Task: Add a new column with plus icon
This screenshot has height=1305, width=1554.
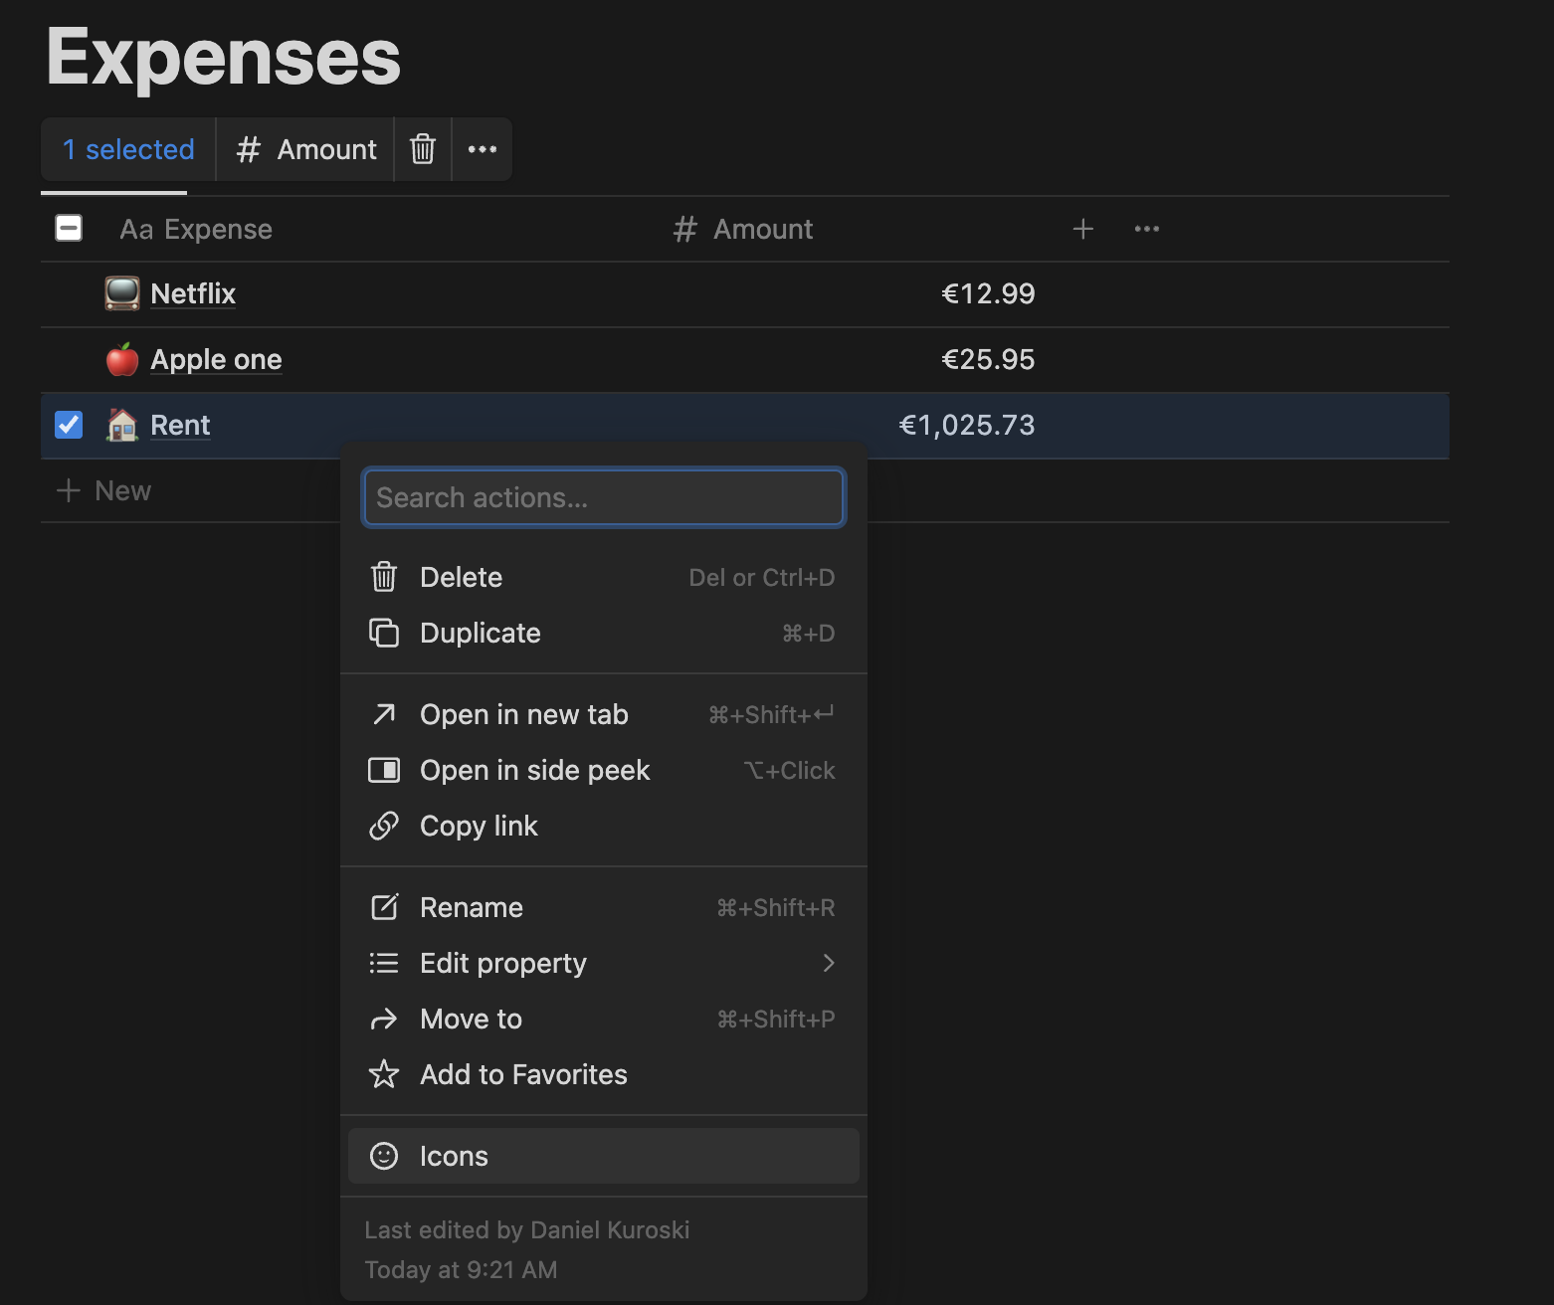Action: pyautogui.click(x=1082, y=229)
